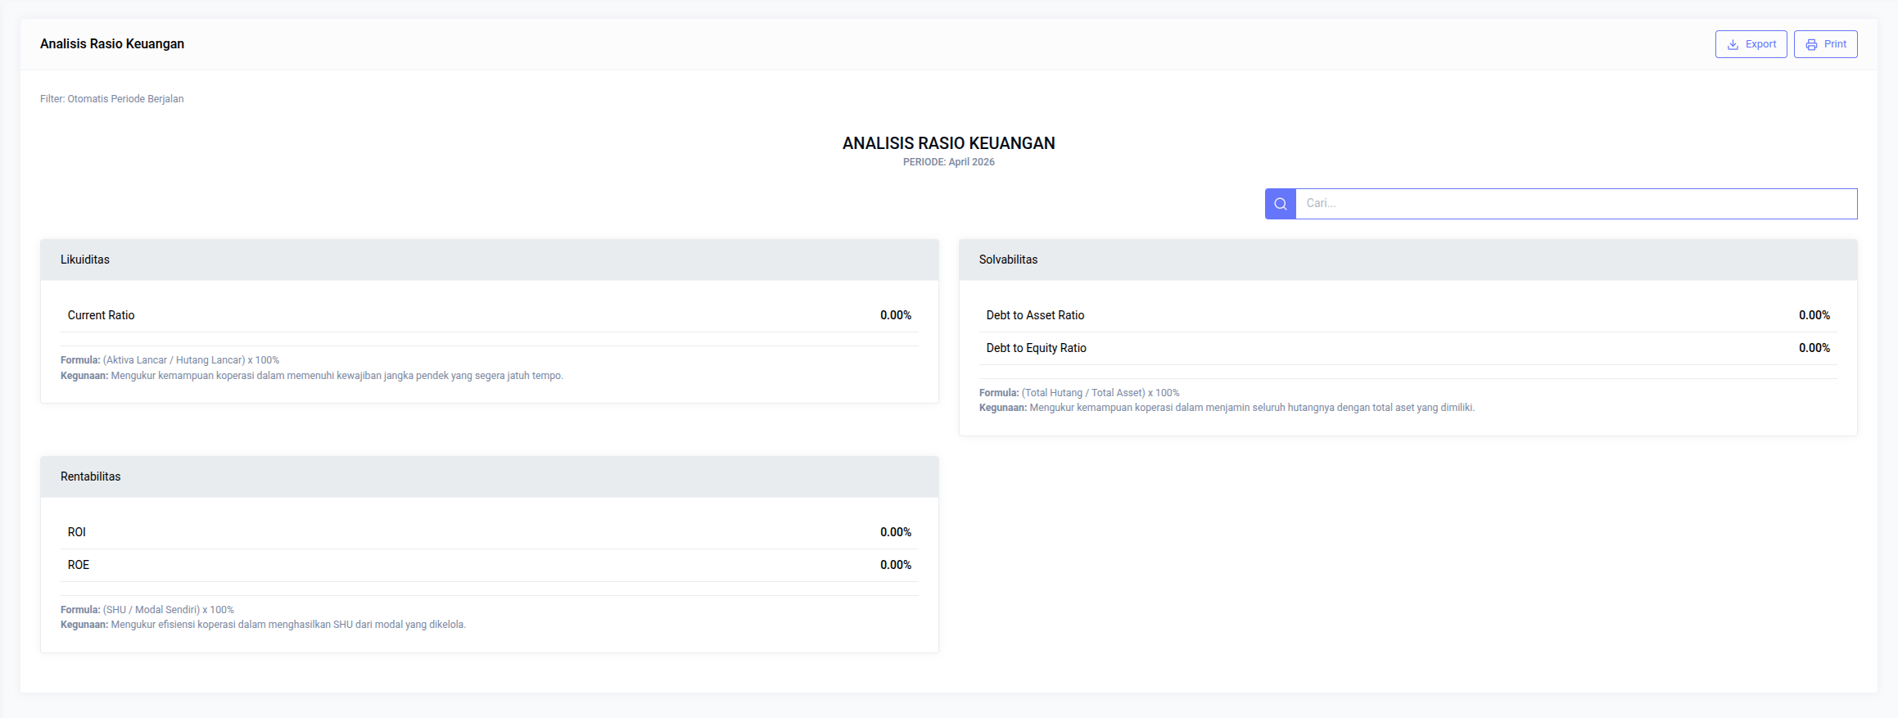Click the ROE 0.00% value
1898x718 pixels.
(895, 565)
